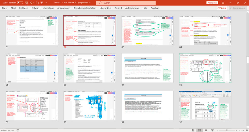The height and width of the screenshot is (132, 249).
Task: Click the Anmelden sign-in button
Action: click(212, 3)
